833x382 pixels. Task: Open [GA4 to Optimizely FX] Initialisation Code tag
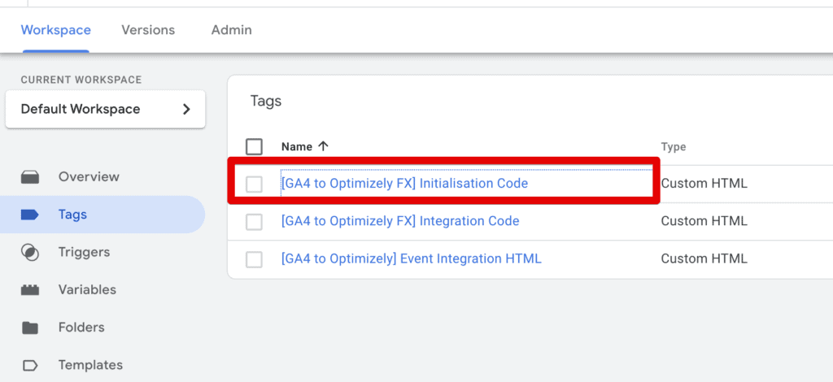(404, 184)
